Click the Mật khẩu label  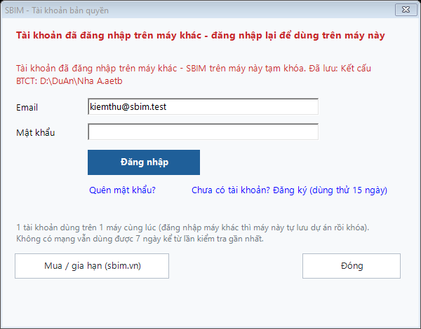click(x=36, y=132)
